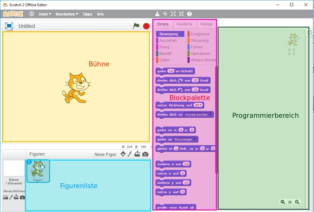Show the Weitere Blöcke category

[x=202, y=60]
